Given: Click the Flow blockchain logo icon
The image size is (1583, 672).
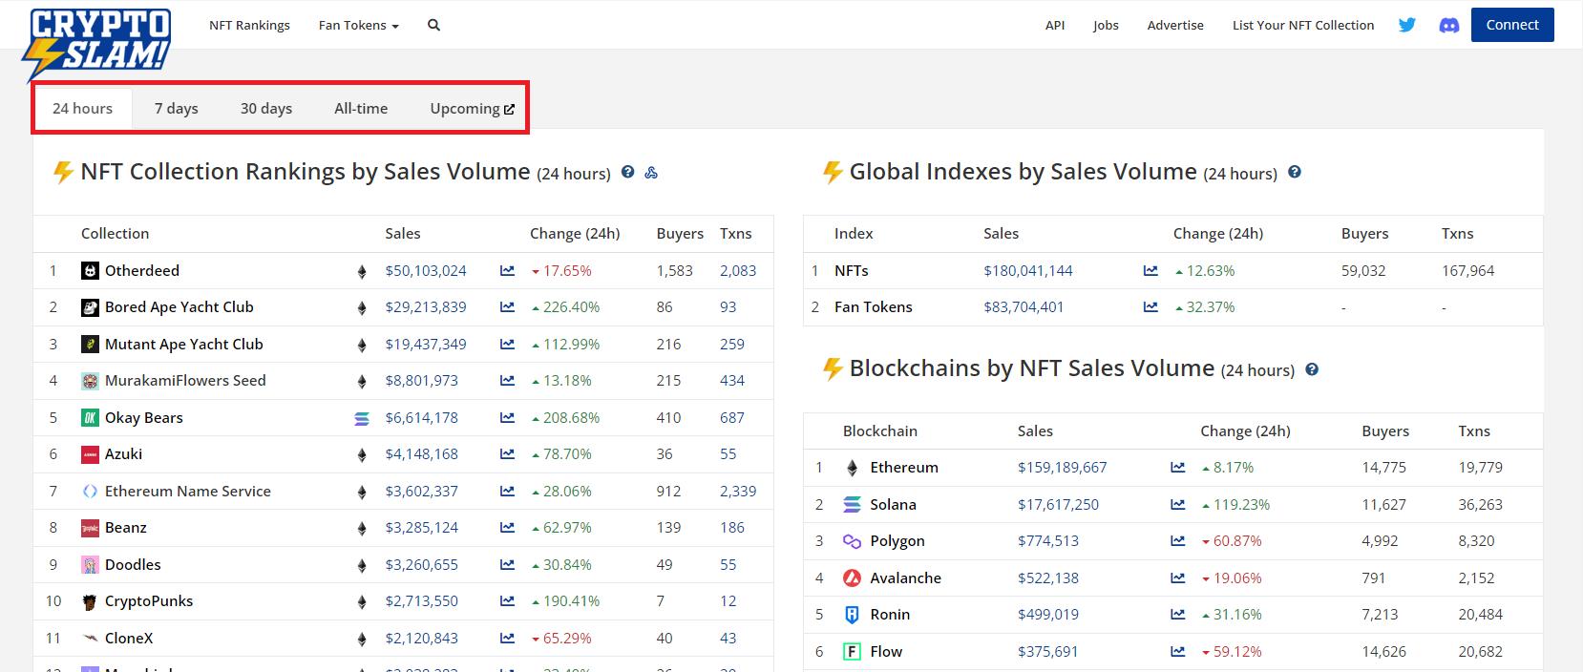Looking at the screenshot, I should click(x=852, y=652).
